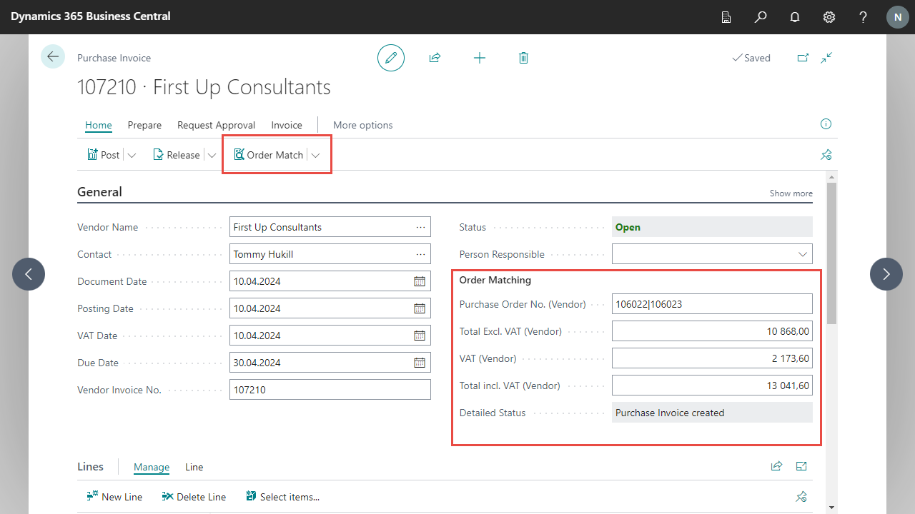Collapse the Lines section heading
This screenshot has width=915, height=514.
click(90, 467)
